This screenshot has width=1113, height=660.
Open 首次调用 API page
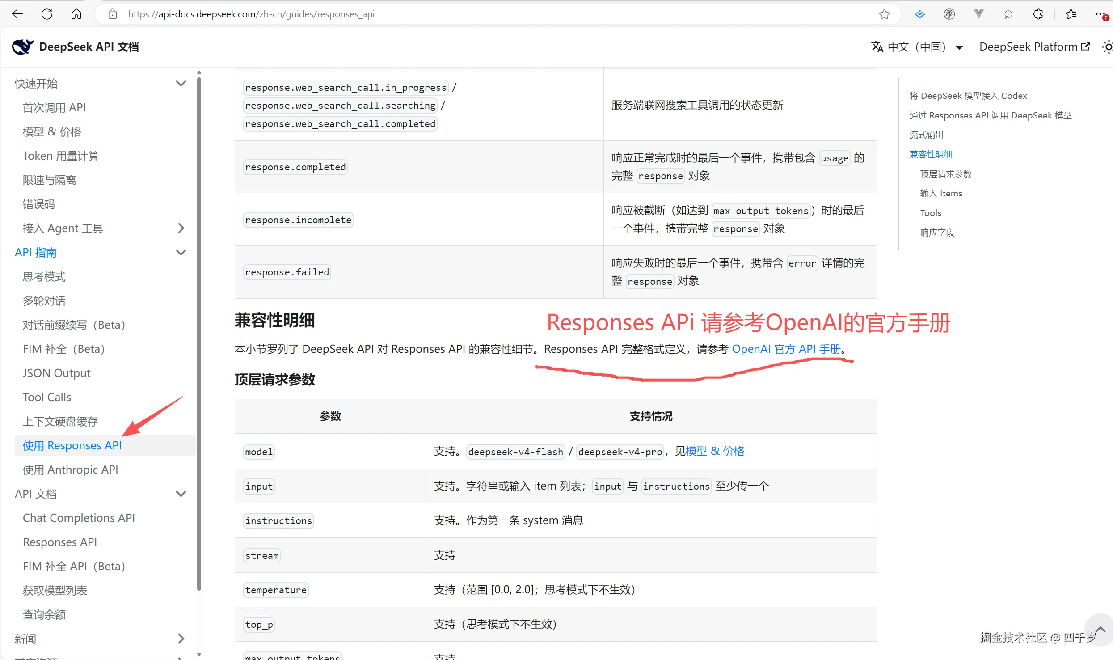pos(54,107)
